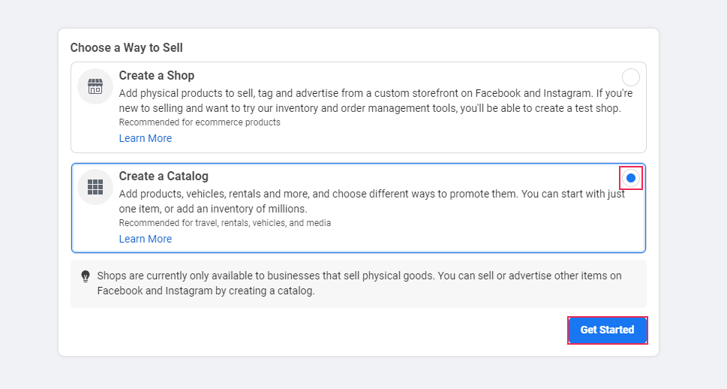Image resolution: width=727 pixels, height=389 pixels.
Task: Click the Create a Catalog title
Action: coord(164,176)
